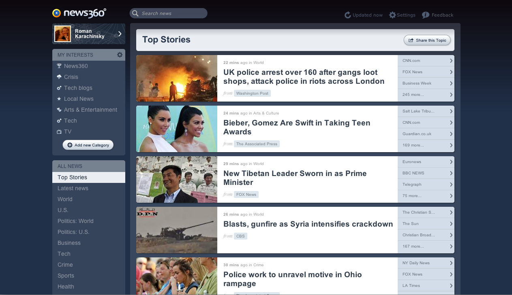Select Top Stories in All News

tap(89, 177)
